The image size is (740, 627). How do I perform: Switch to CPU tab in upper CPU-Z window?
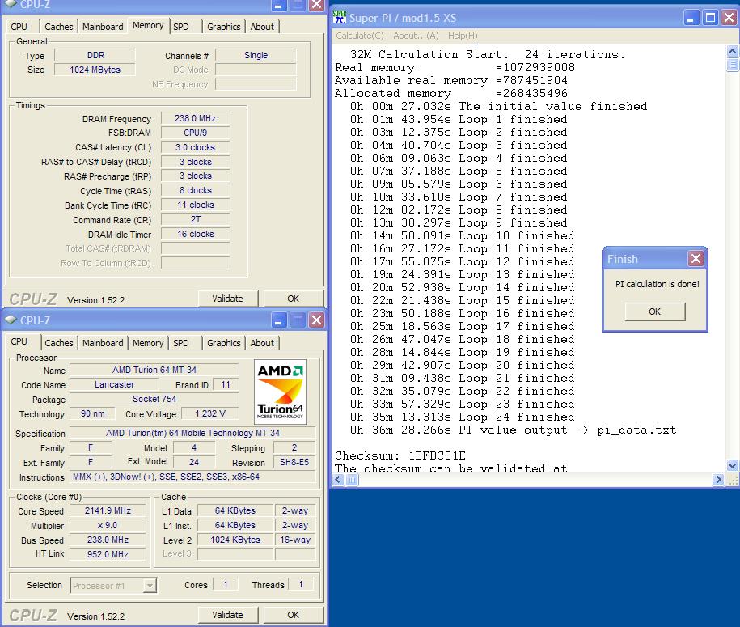click(19, 27)
